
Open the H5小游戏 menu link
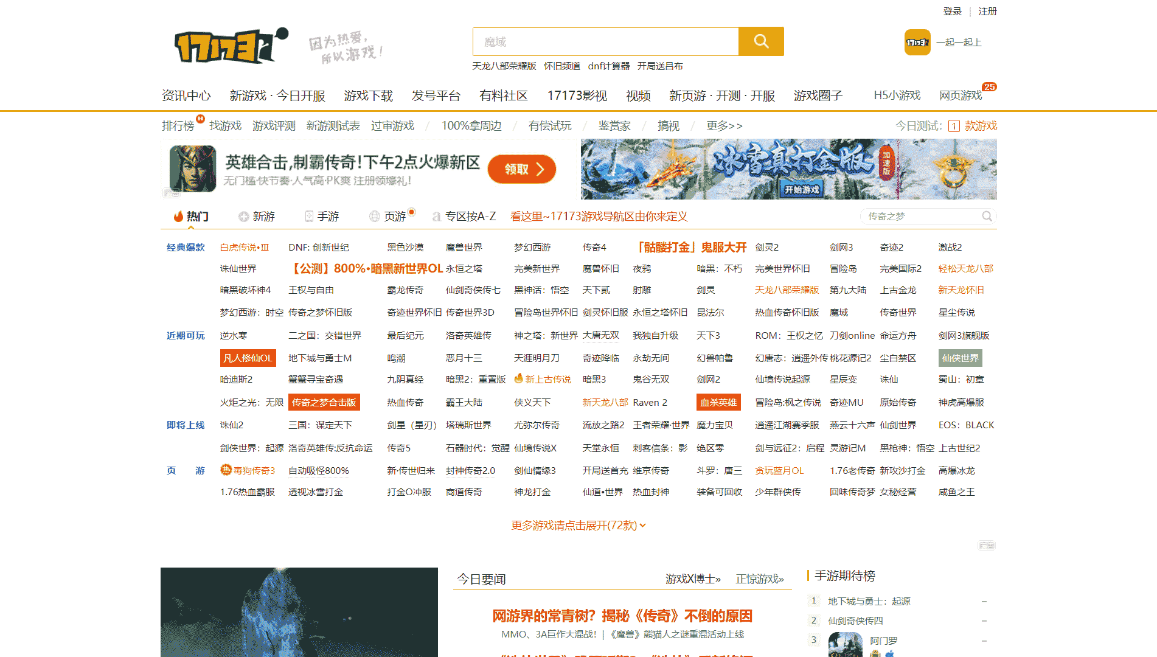(x=897, y=96)
